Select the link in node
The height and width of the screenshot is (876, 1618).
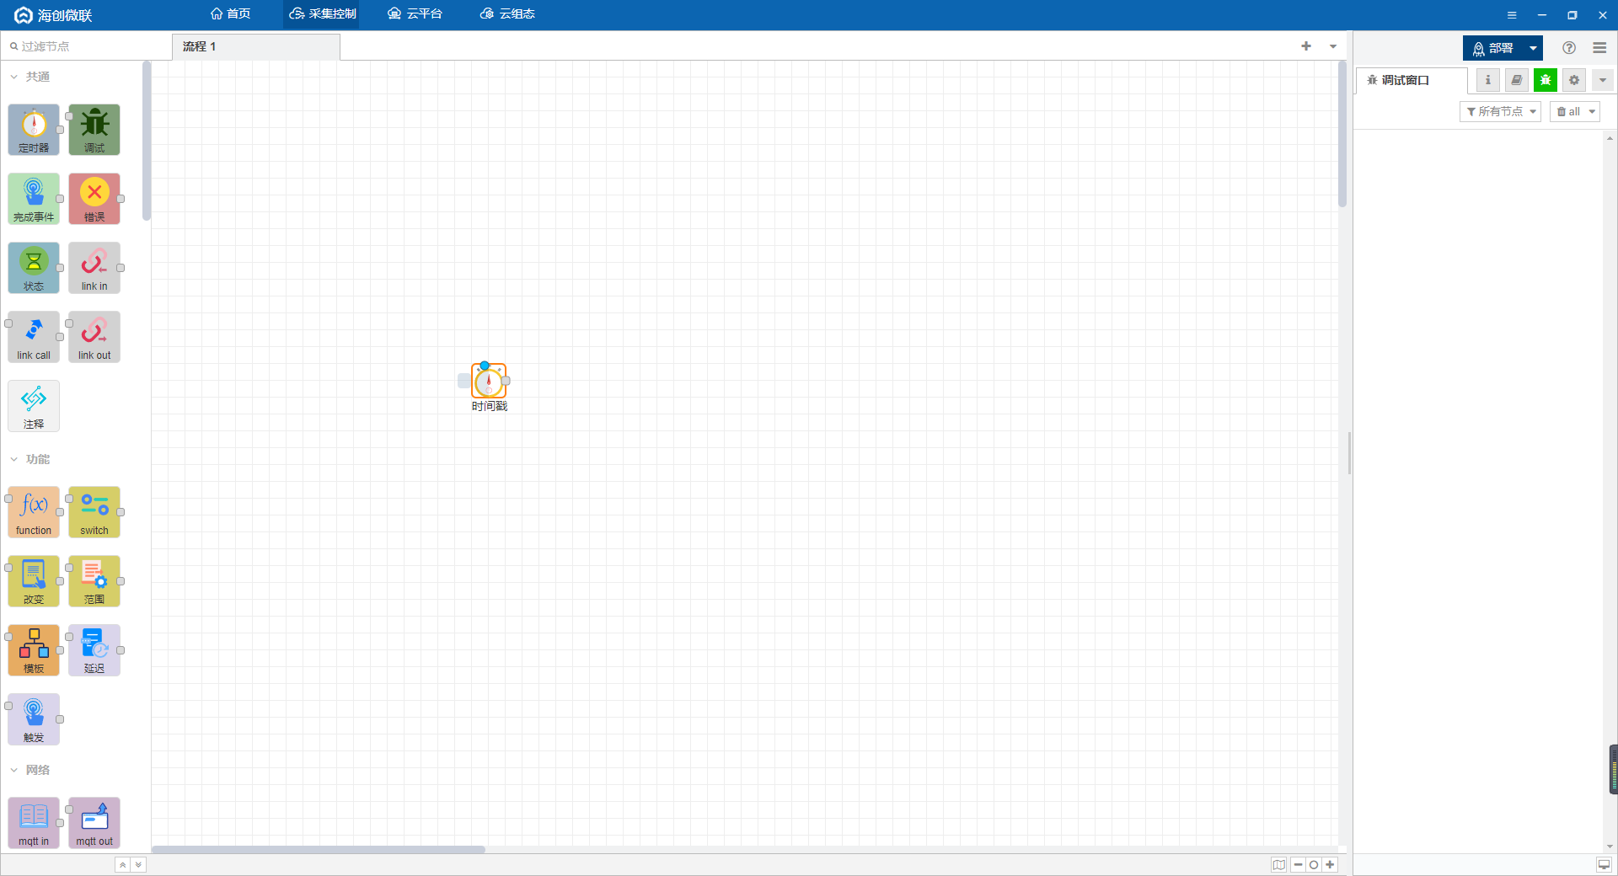94,268
